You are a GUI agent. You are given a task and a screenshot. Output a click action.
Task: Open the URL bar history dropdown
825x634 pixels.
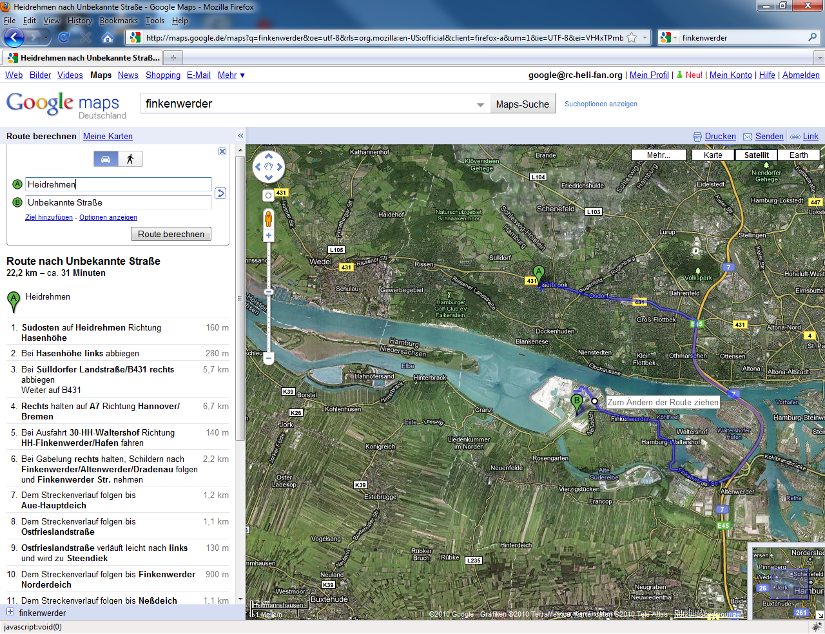[x=645, y=37]
